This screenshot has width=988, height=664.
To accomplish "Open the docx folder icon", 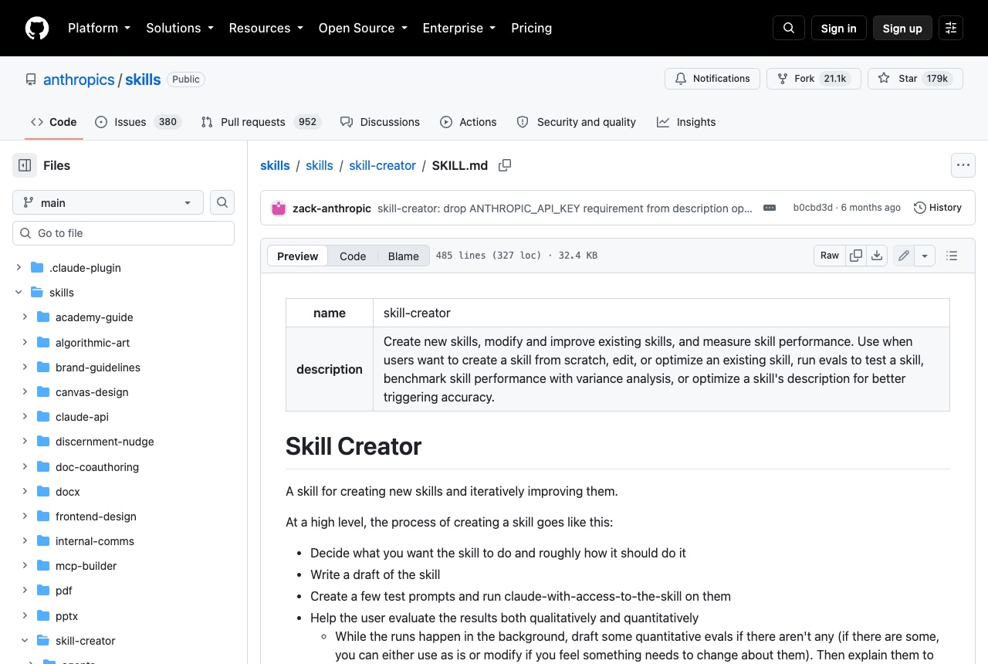I will (42, 492).
